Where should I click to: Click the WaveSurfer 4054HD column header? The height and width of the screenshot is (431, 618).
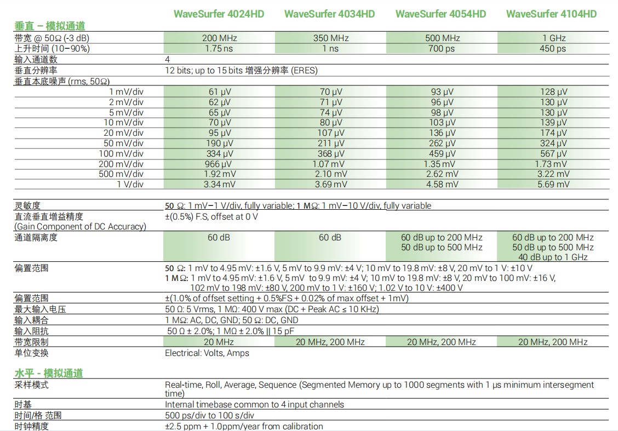[x=440, y=14]
